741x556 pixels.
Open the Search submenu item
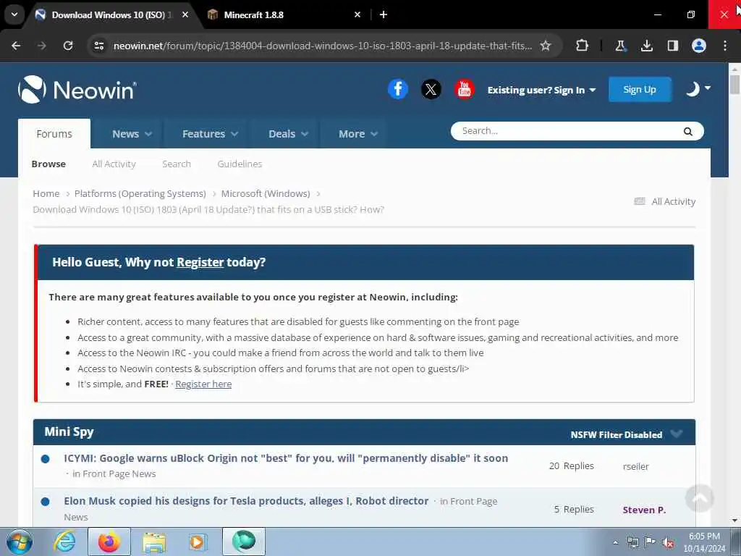coord(177,164)
